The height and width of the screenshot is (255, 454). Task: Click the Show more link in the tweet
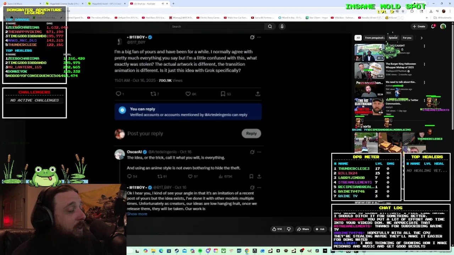pyautogui.click(x=137, y=214)
